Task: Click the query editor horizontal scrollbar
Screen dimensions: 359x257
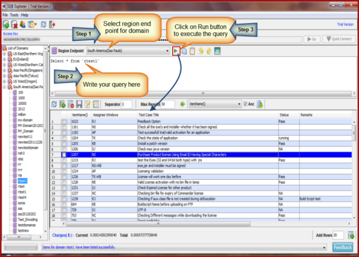Action: [203, 93]
